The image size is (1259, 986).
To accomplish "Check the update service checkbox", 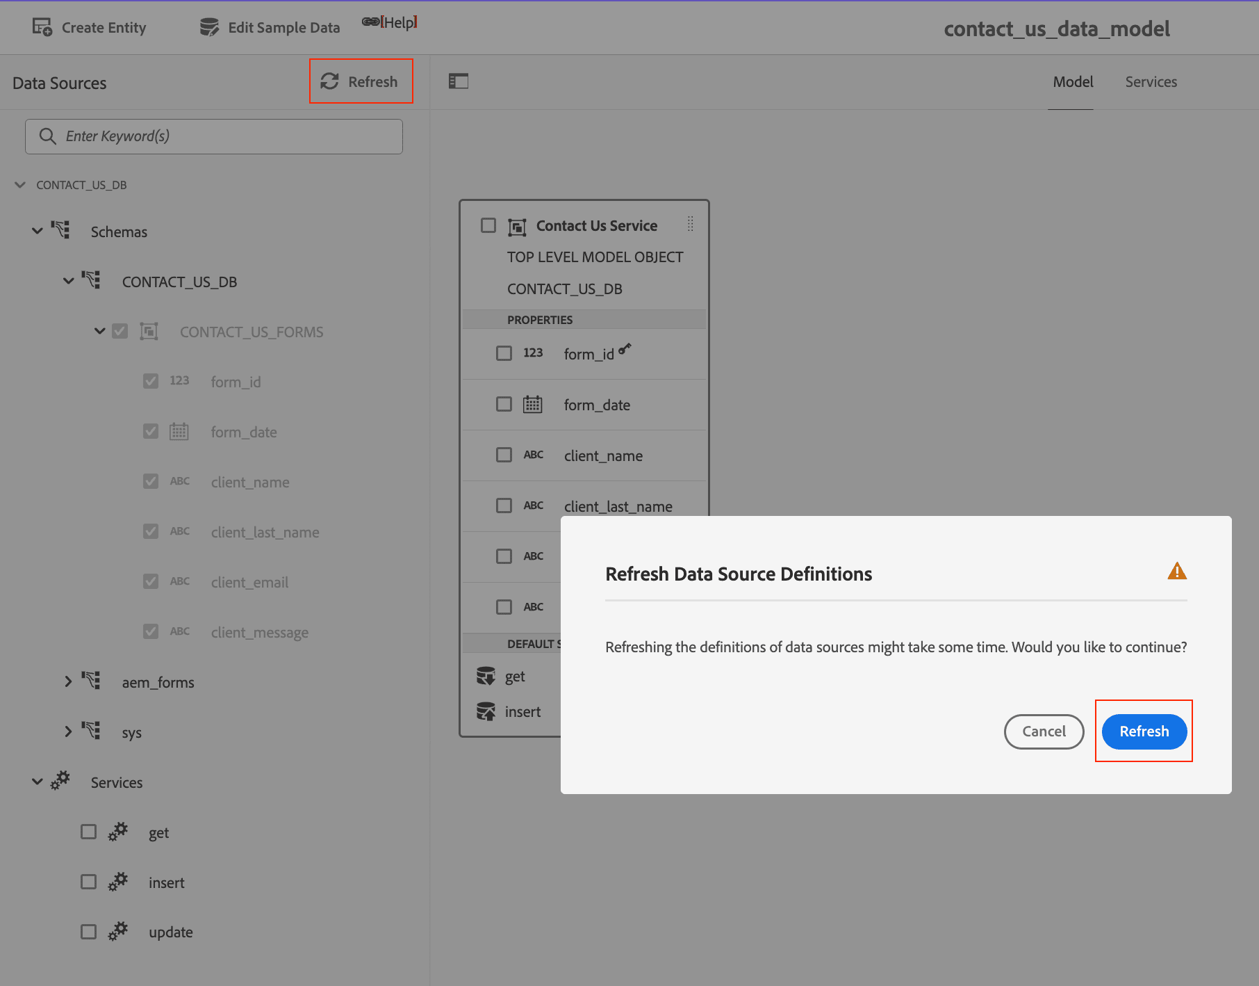I will click(x=88, y=931).
